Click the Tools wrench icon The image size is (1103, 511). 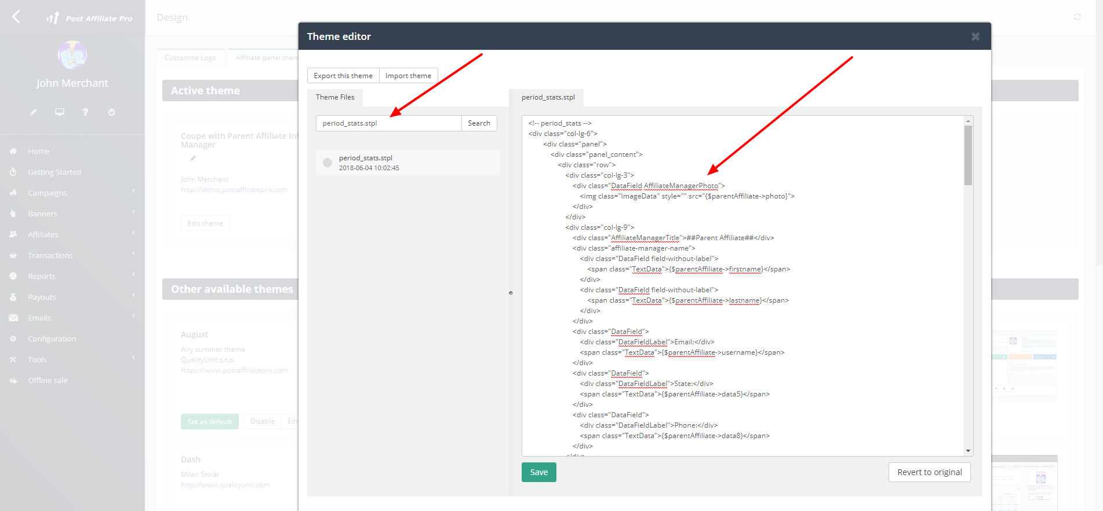13,359
